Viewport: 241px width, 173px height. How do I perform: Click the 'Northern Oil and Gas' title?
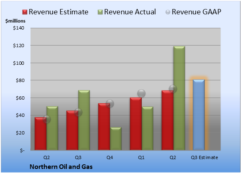pyautogui.click(x=61, y=167)
